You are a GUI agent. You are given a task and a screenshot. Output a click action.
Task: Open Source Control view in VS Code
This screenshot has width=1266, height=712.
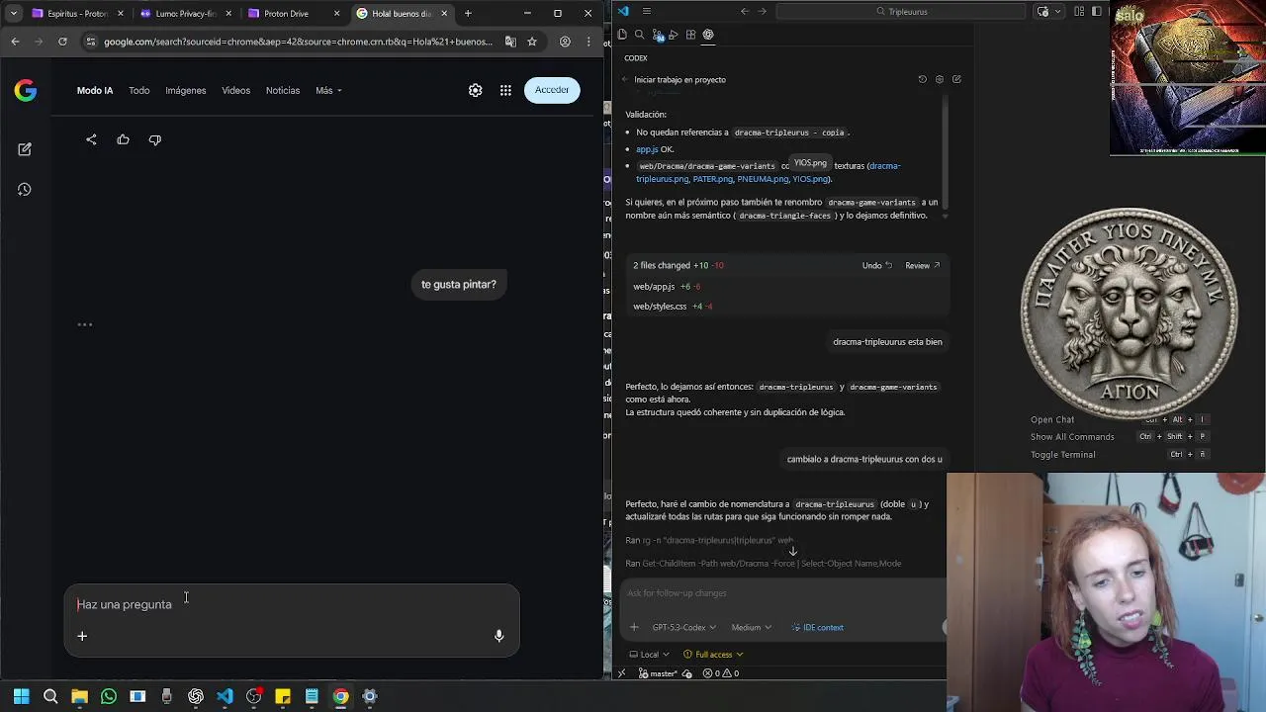(x=657, y=35)
